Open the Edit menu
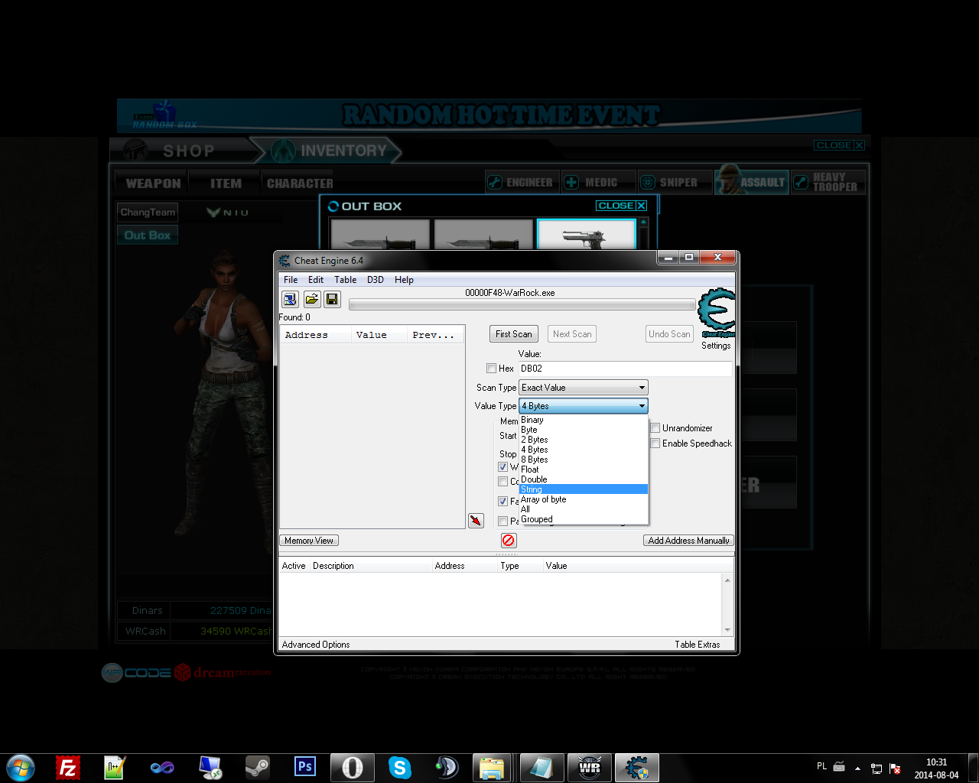979x783 pixels. [x=316, y=280]
